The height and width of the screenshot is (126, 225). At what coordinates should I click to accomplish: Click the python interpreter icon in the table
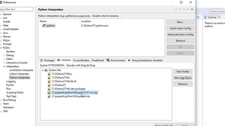[44, 26]
